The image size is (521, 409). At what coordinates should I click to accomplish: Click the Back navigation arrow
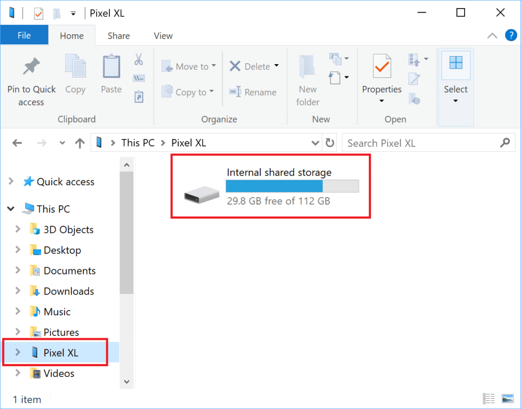pos(17,143)
